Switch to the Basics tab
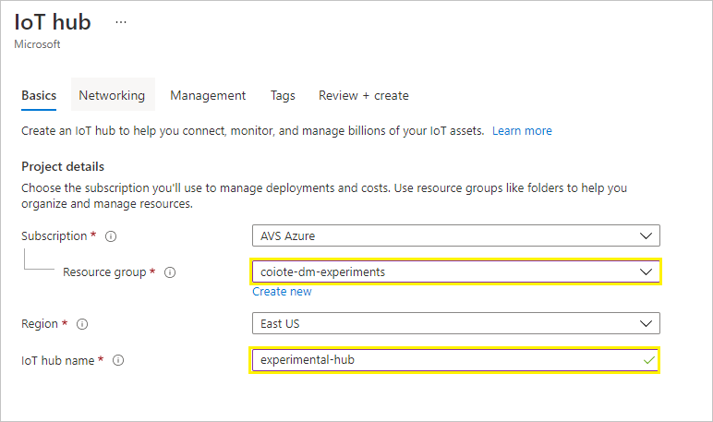713x422 pixels. pyautogui.click(x=39, y=95)
